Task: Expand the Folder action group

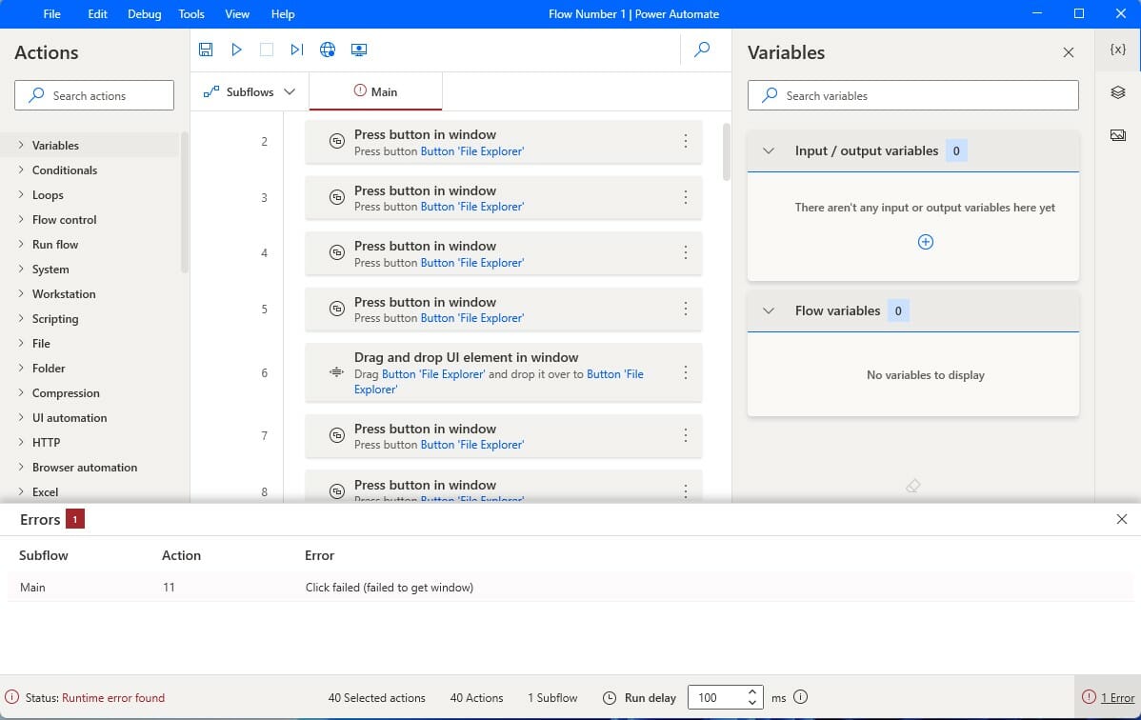Action: (20, 368)
